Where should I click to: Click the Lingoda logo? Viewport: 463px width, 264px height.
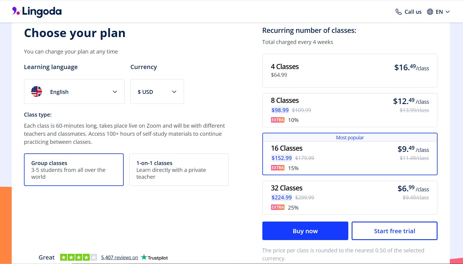37,11
